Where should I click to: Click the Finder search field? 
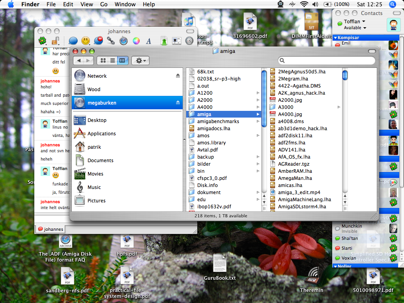(326, 60)
